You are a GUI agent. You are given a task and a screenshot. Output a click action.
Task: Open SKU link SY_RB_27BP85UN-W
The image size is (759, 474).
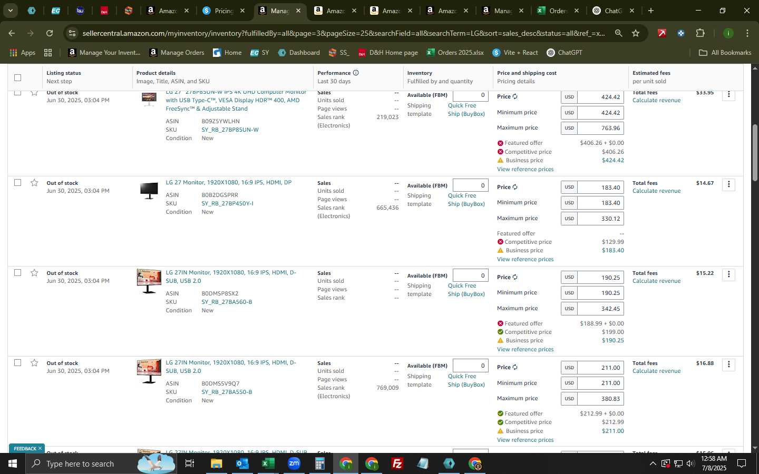(x=230, y=130)
